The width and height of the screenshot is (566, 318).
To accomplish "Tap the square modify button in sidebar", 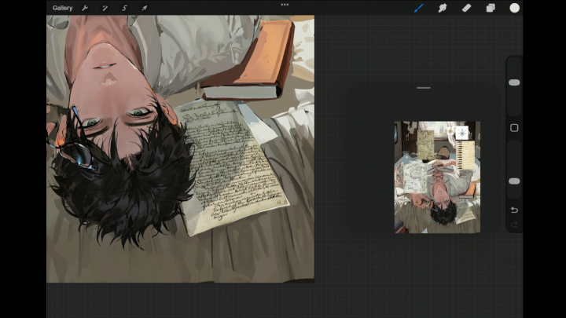I will pyautogui.click(x=514, y=128).
